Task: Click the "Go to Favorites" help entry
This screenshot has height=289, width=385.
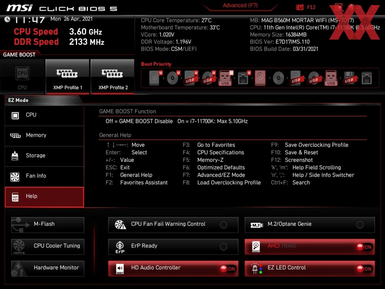Action: point(216,145)
